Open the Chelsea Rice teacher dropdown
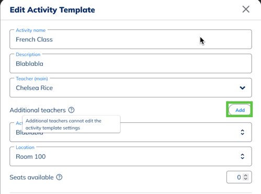Screen dimensions: 261x194 click(131, 88)
